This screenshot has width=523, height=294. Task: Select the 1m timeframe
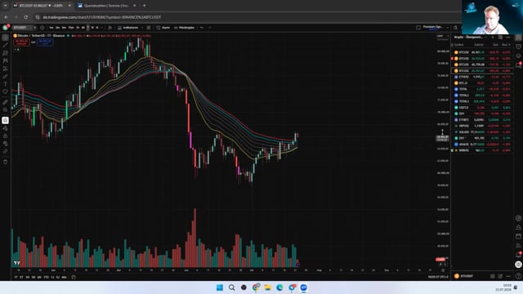pos(51,28)
